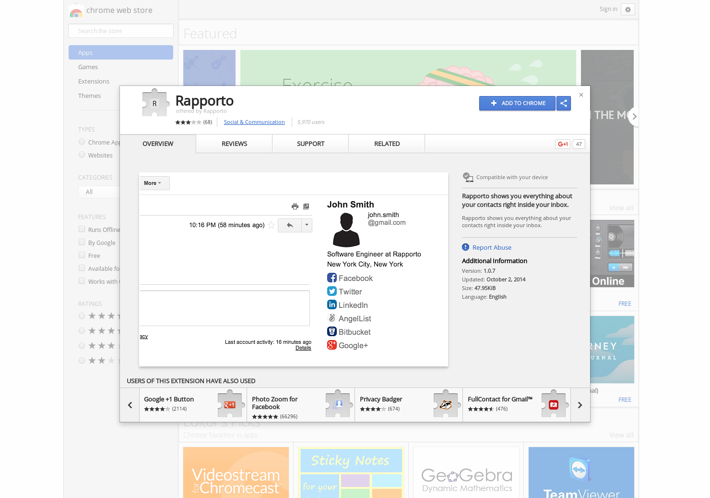This screenshot has height=498, width=710.
Task: Select Extensions in the sidebar
Action: [x=94, y=82]
